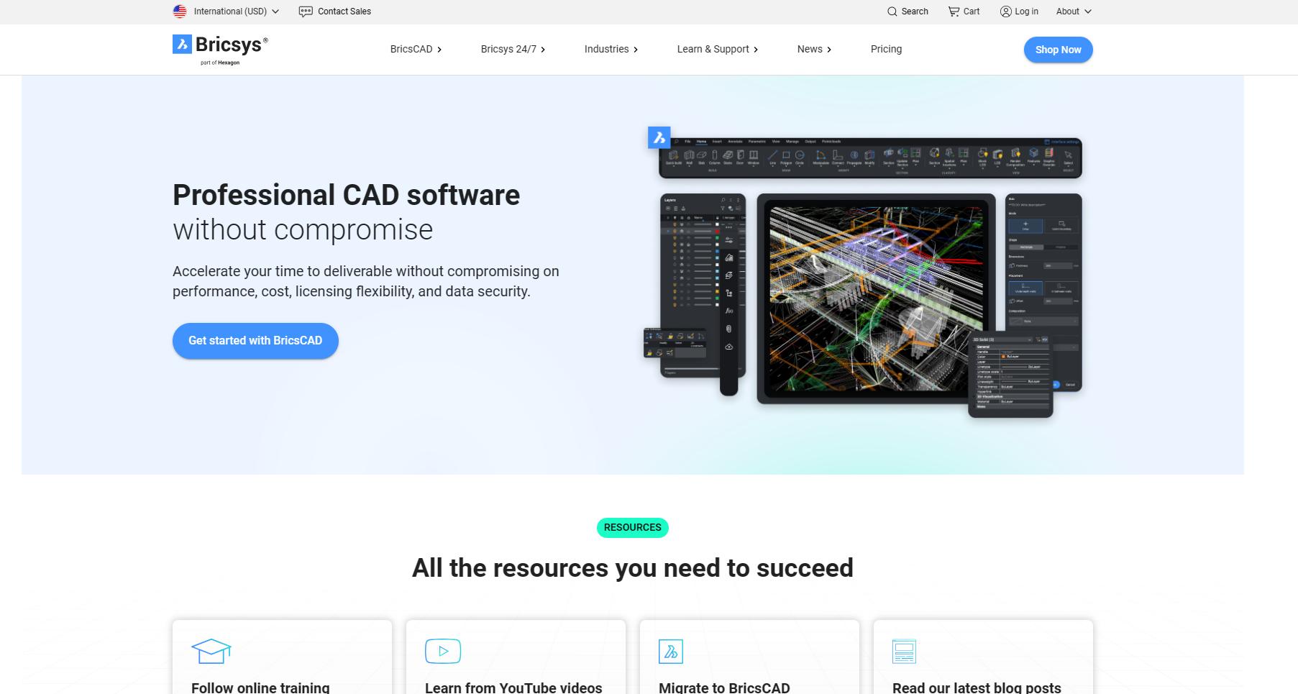This screenshot has width=1298, height=694.
Task: Expand the Industries navigation menu
Action: 611,49
